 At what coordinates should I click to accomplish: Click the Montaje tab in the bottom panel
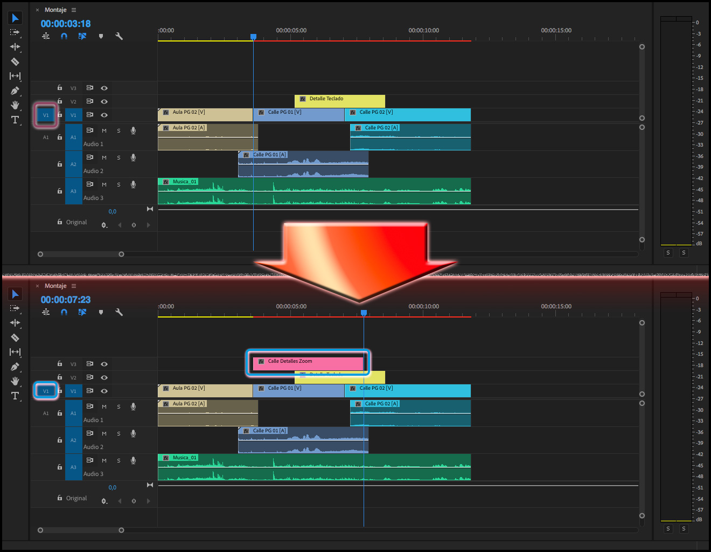[x=55, y=286]
